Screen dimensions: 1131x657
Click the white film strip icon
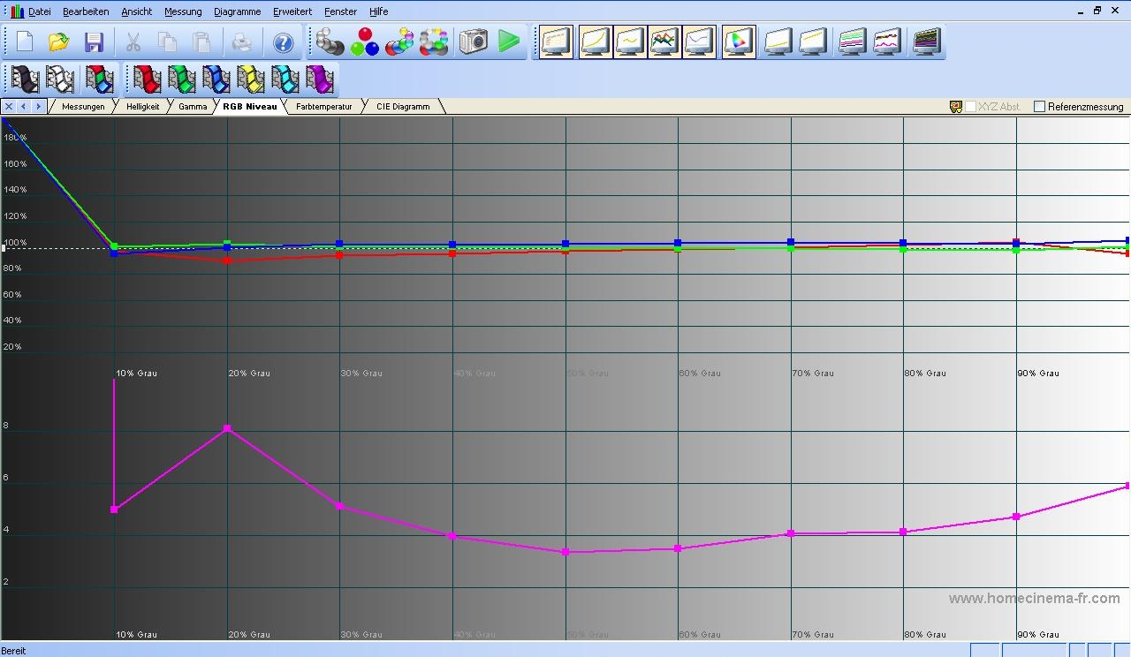coord(60,79)
